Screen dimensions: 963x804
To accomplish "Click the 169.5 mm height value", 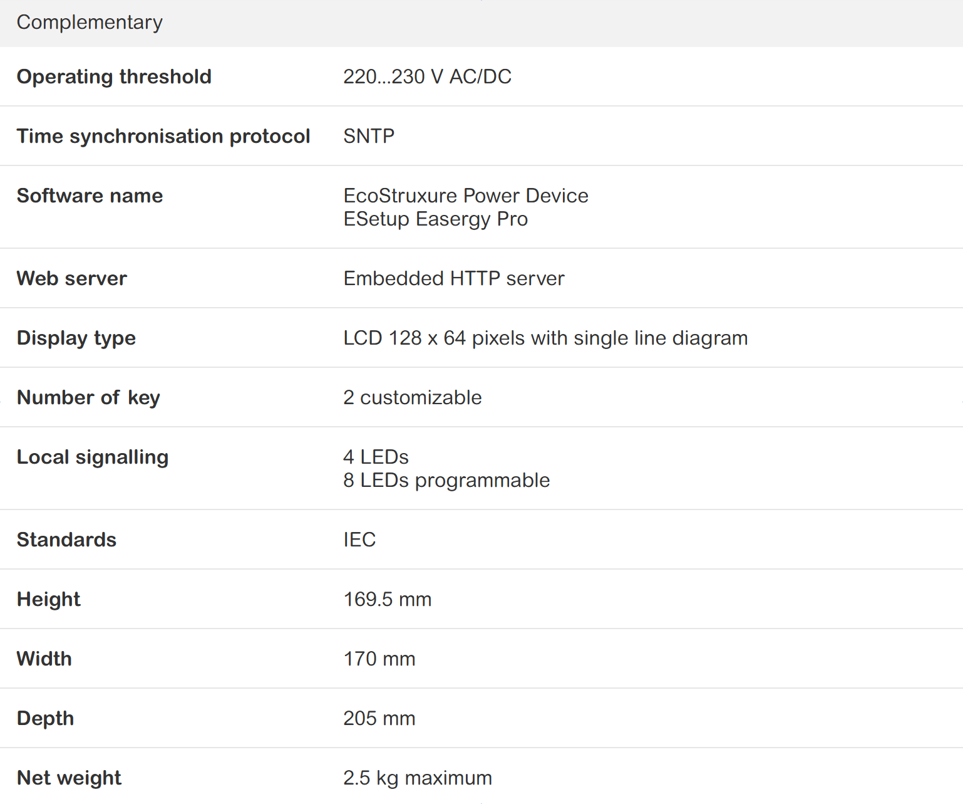I will 387,599.
